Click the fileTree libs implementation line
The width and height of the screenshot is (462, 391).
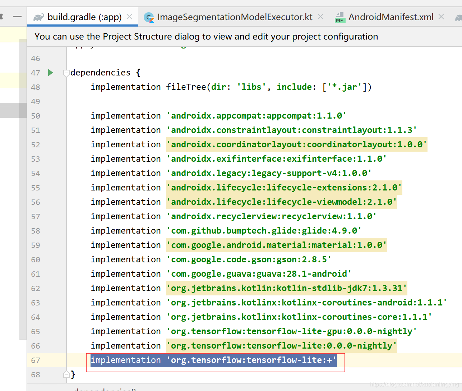point(231,87)
